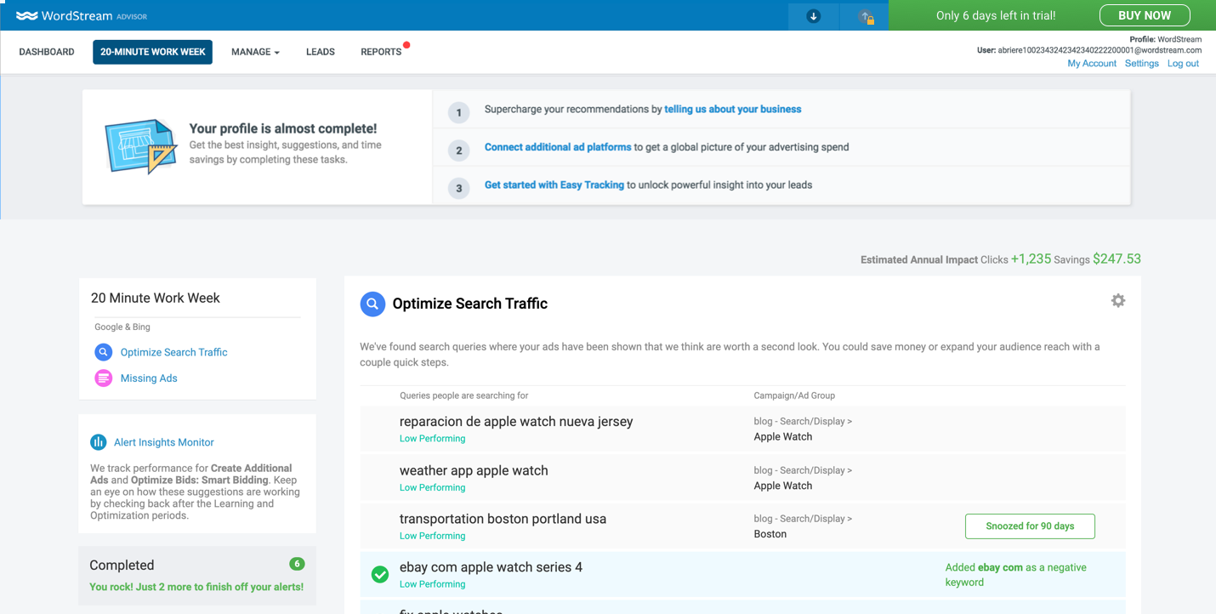Click the Snoozed for 90 days button
The height and width of the screenshot is (614, 1216).
coord(1030,526)
